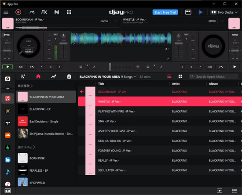Toggle the waveform display icon
The width and height of the screenshot is (242, 195).
[x=201, y=12]
